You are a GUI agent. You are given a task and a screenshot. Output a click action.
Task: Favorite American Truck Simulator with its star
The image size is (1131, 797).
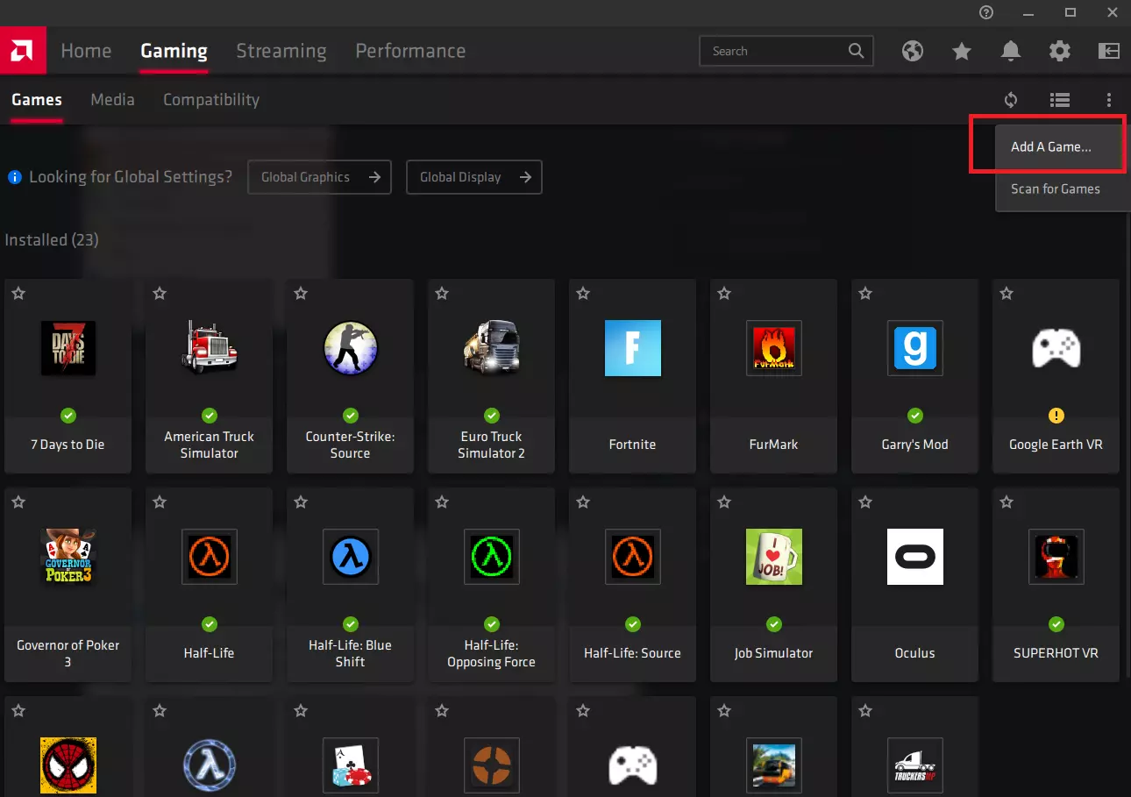160,294
